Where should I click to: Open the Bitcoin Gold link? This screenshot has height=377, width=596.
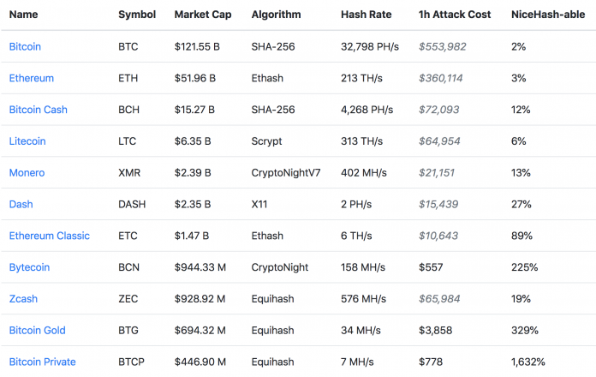point(37,330)
